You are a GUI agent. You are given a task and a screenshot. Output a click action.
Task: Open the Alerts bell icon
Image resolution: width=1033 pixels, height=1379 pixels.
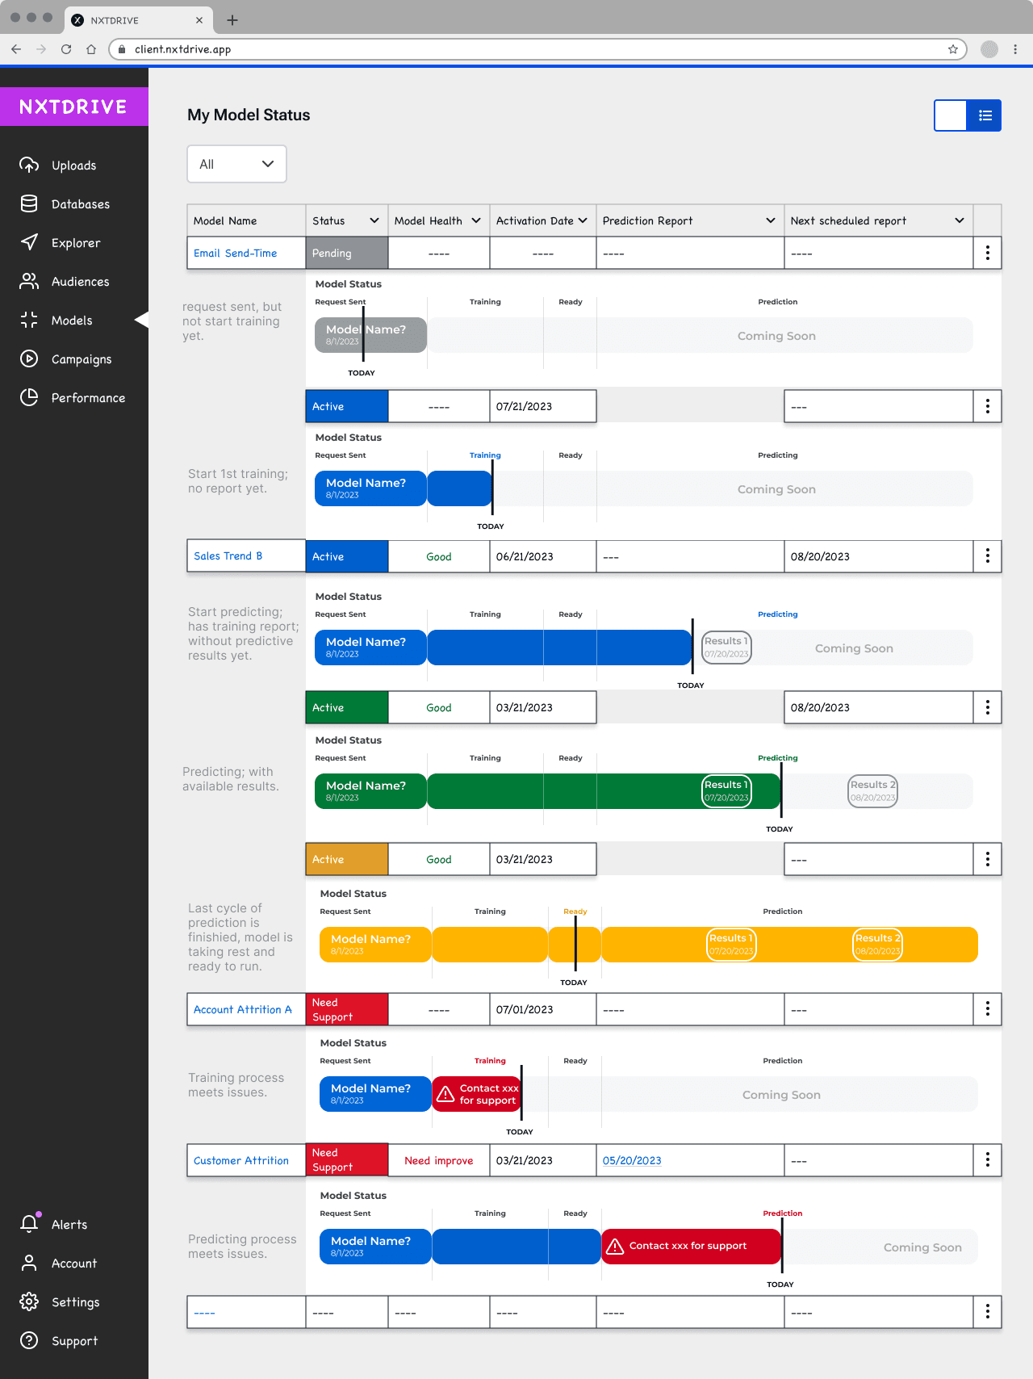tap(30, 1223)
